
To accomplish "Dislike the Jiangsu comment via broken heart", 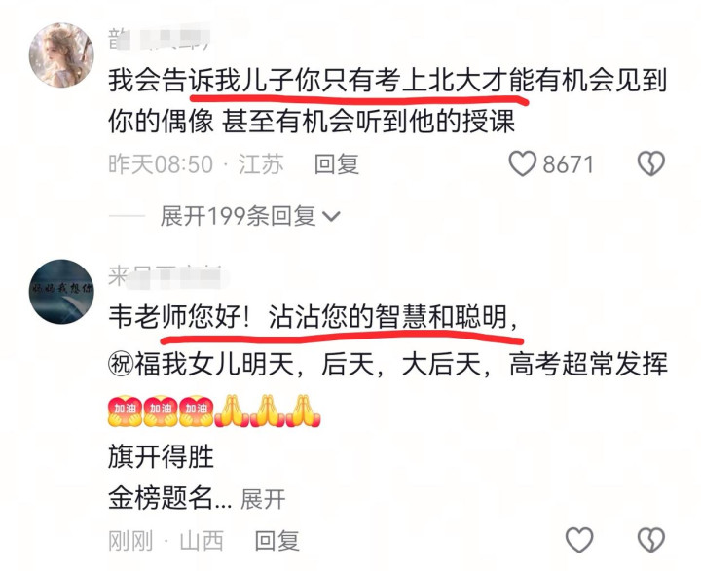I will tap(651, 163).
